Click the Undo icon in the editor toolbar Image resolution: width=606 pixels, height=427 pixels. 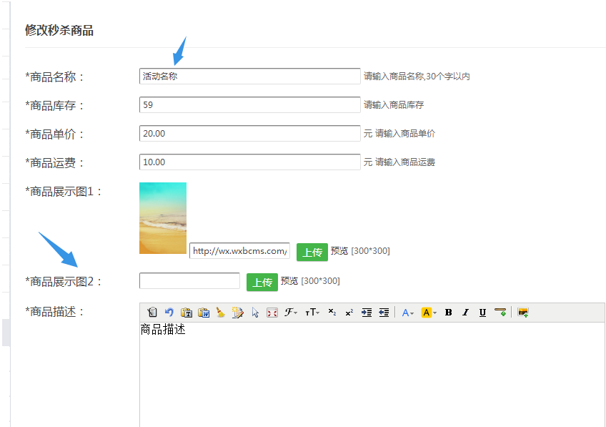pos(168,311)
